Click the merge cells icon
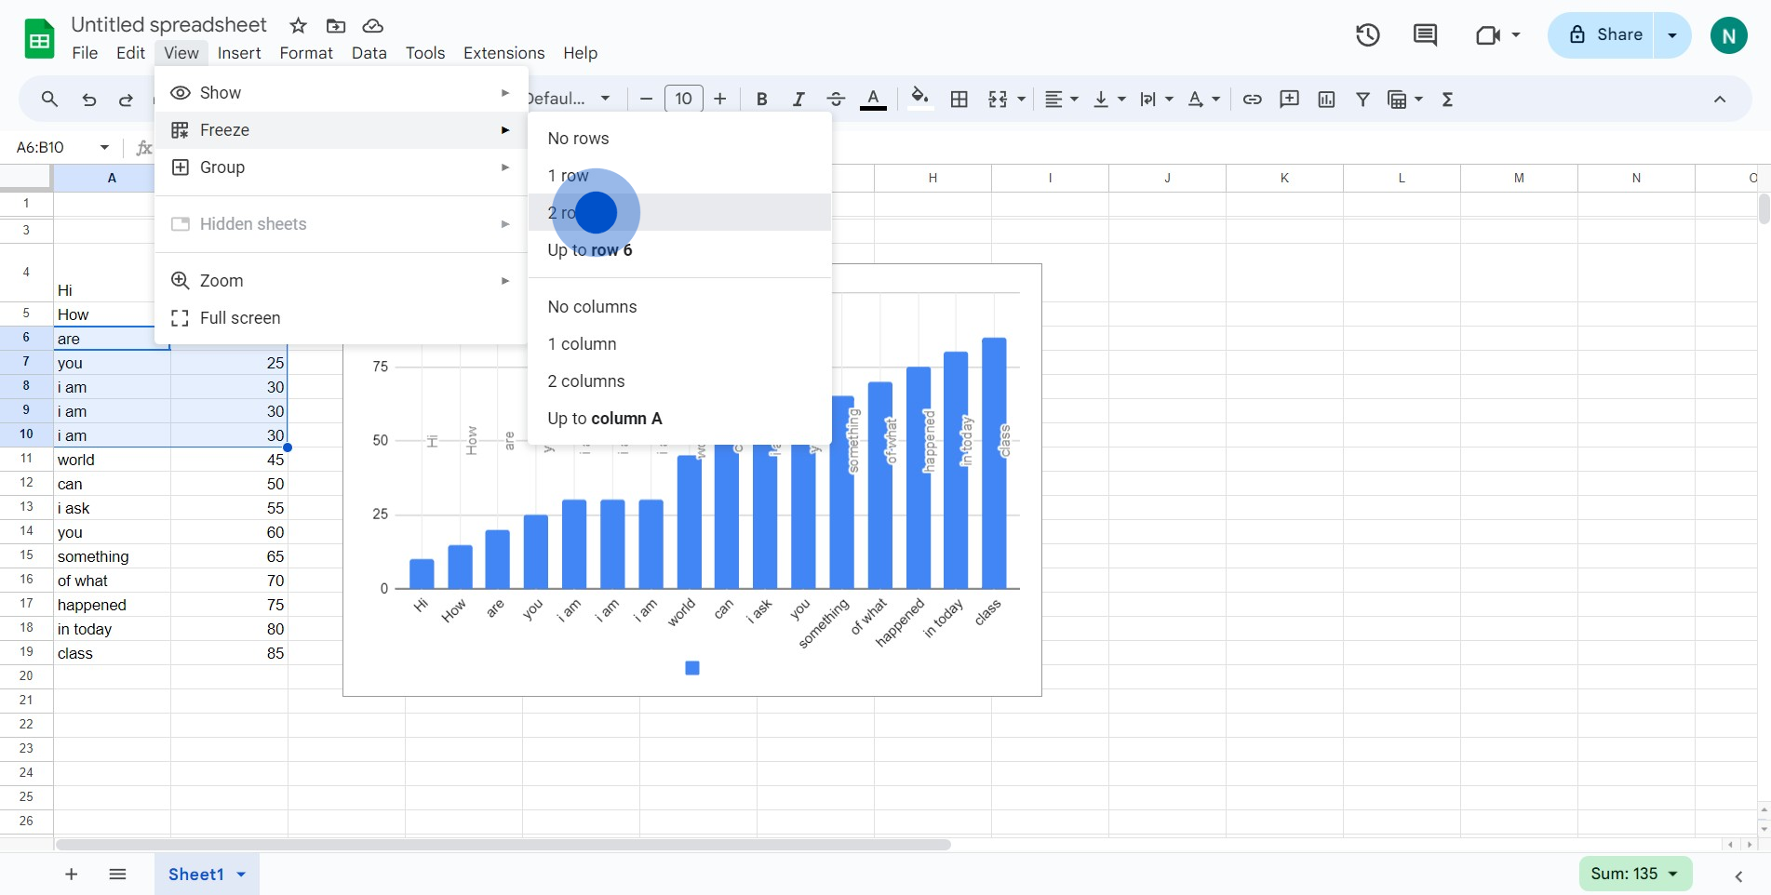The width and height of the screenshot is (1771, 895). (998, 100)
